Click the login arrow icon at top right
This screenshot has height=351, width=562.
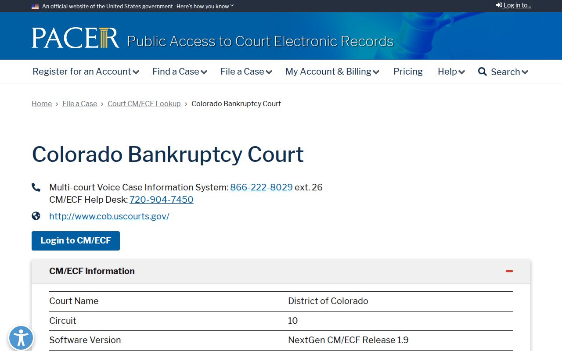tap(499, 5)
